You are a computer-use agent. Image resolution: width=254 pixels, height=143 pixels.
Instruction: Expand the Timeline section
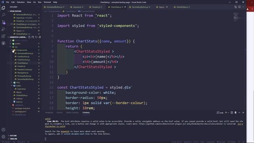(24, 139)
